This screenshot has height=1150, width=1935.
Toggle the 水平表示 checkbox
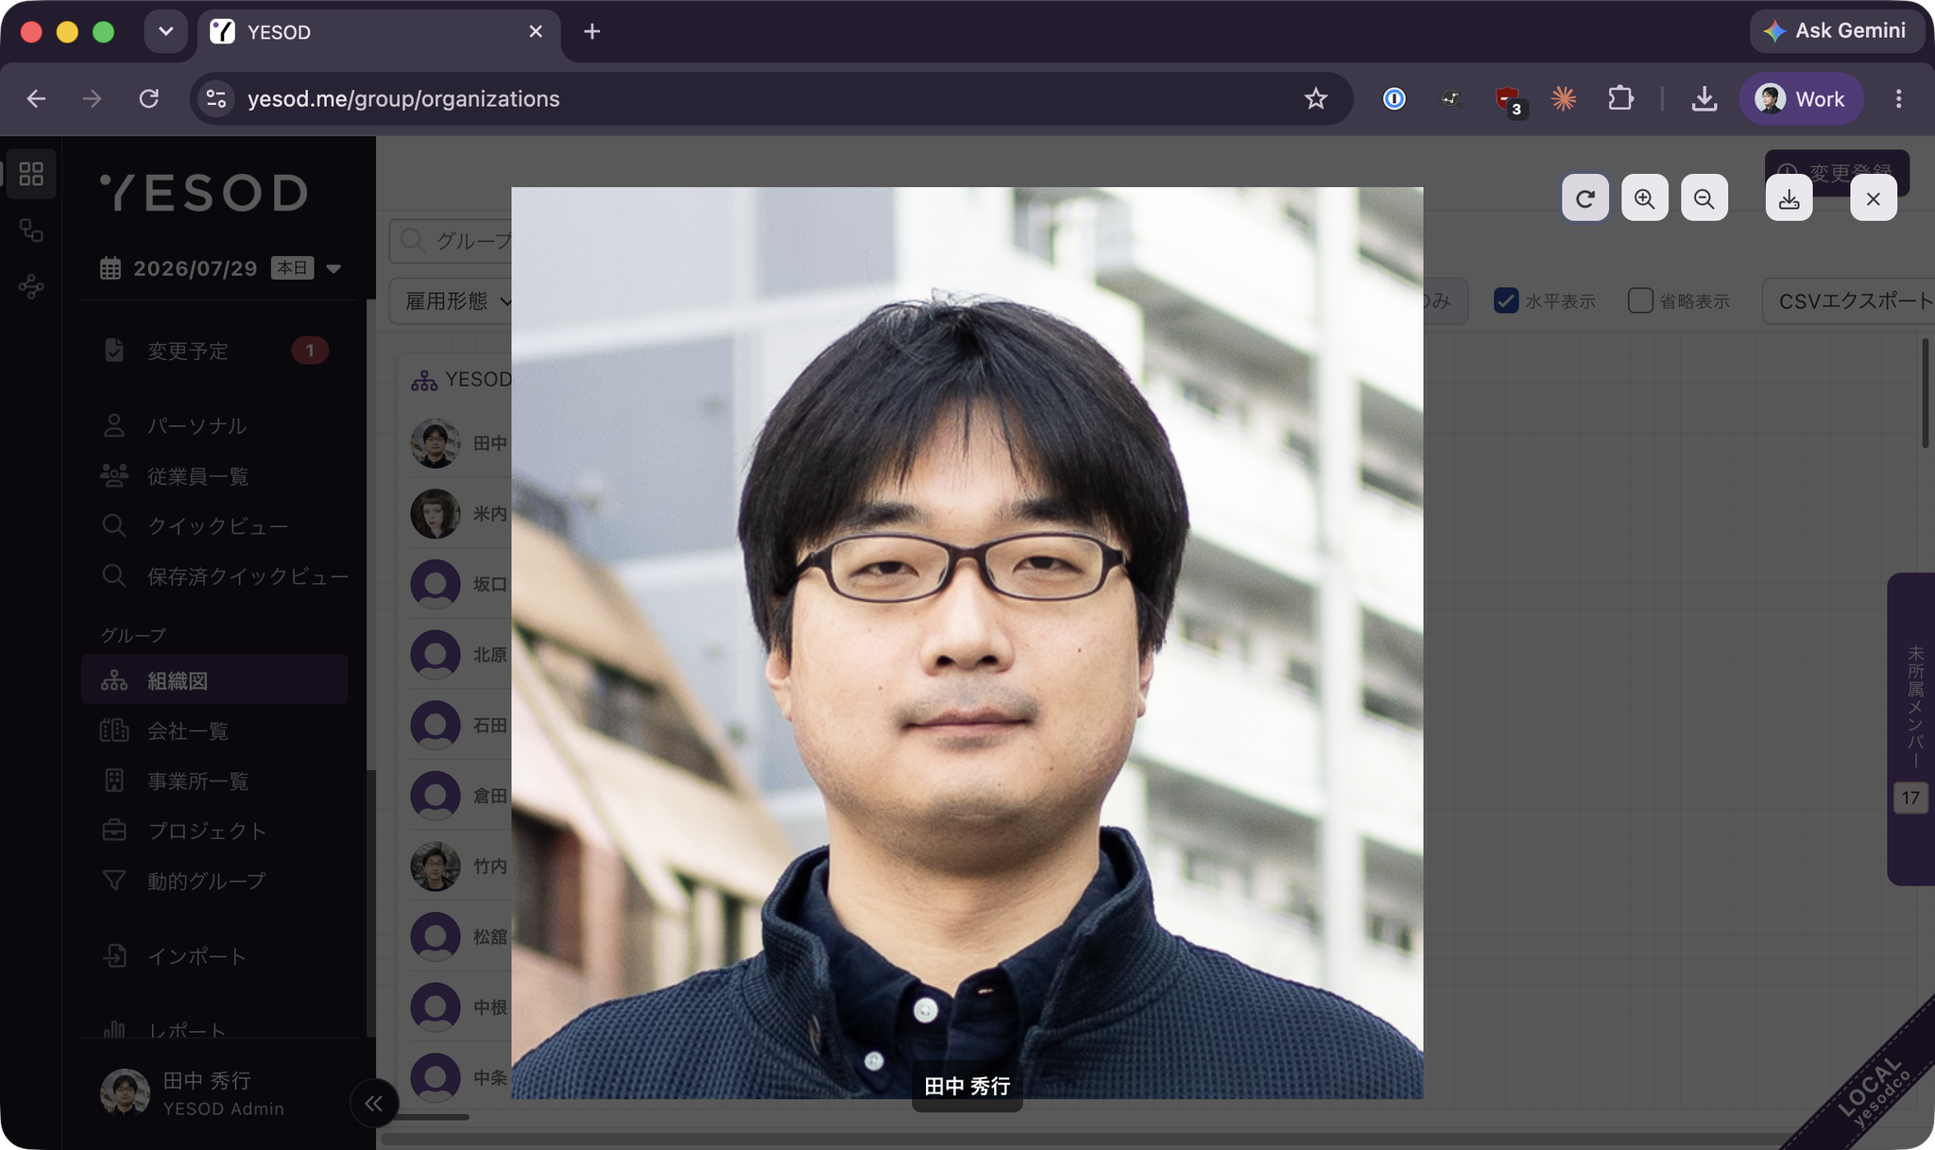click(1506, 301)
